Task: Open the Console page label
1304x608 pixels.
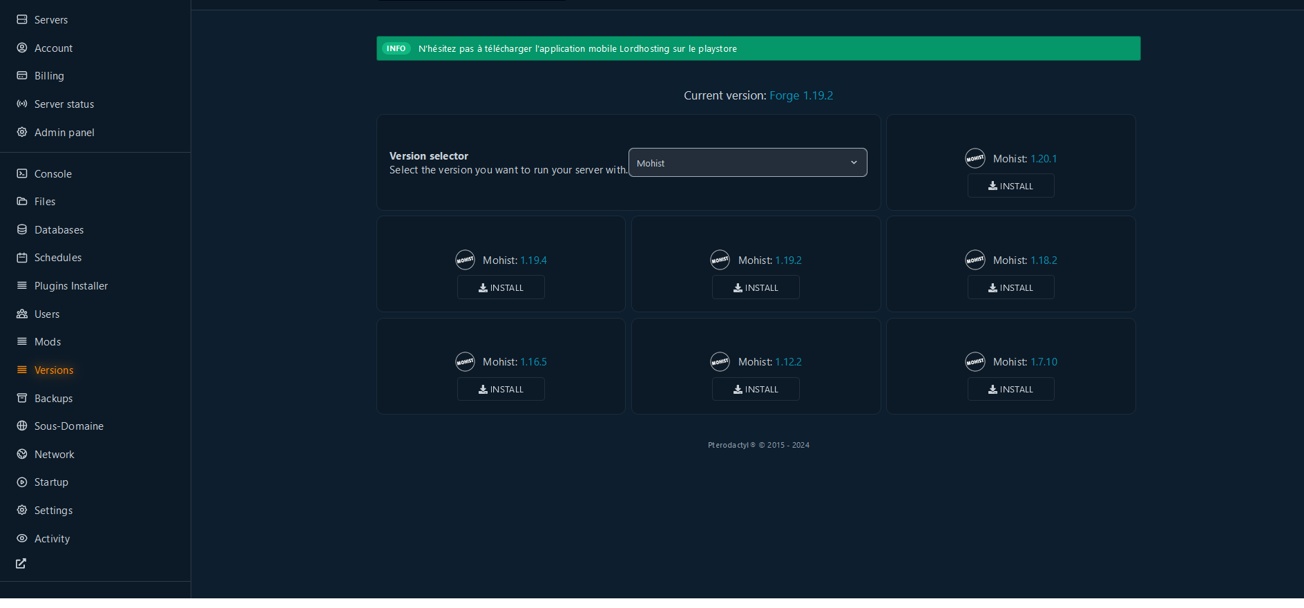Action: click(x=53, y=173)
